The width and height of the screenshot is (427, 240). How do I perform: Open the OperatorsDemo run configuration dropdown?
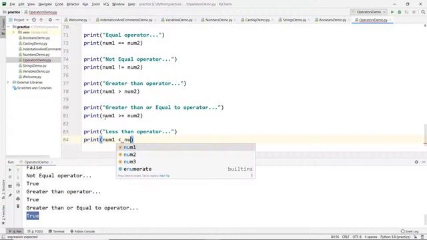point(369,12)
